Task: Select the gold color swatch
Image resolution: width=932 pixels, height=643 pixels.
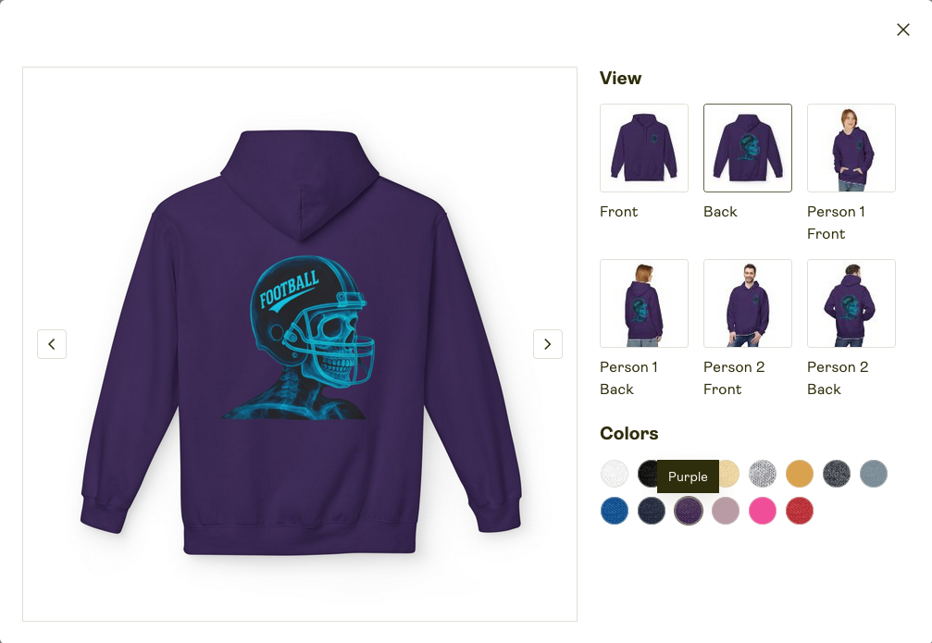Action: (800, 474)
